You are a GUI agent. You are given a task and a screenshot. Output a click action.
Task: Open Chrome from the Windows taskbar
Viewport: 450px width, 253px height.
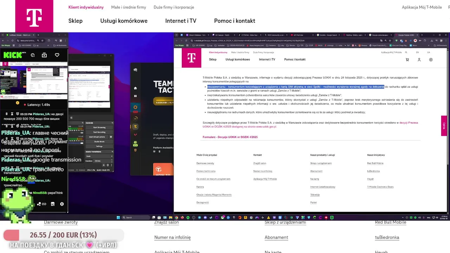[176, 218]
